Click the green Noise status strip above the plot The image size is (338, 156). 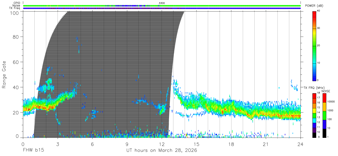coord(162,6)
